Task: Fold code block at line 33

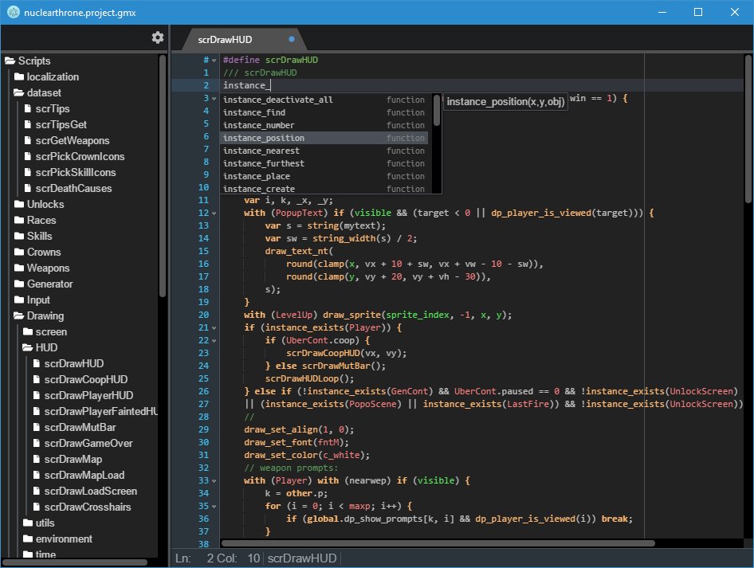Action: (x=214, y=481)
